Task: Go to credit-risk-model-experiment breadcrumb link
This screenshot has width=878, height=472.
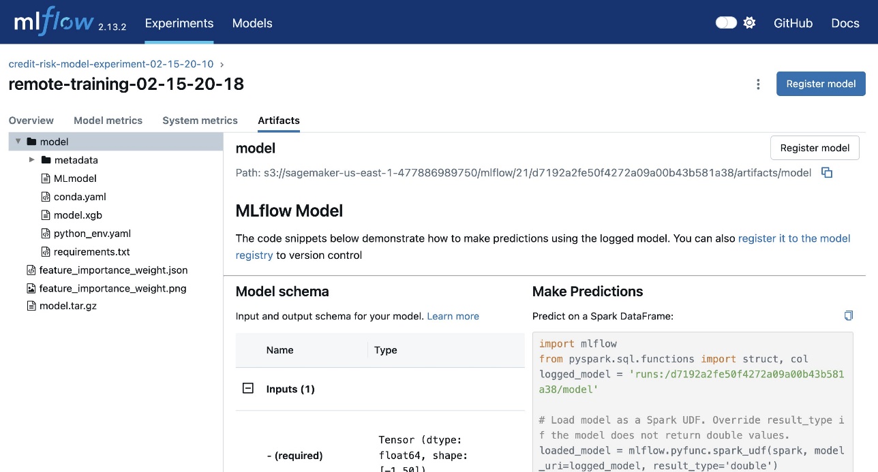Action: click(111, 64)
